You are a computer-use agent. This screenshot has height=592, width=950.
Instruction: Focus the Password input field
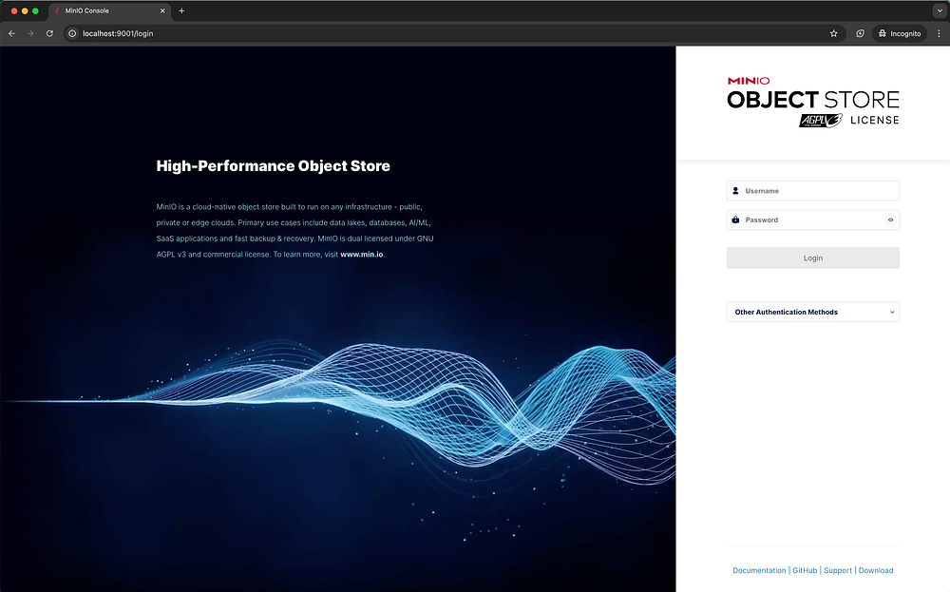point(813,220)
